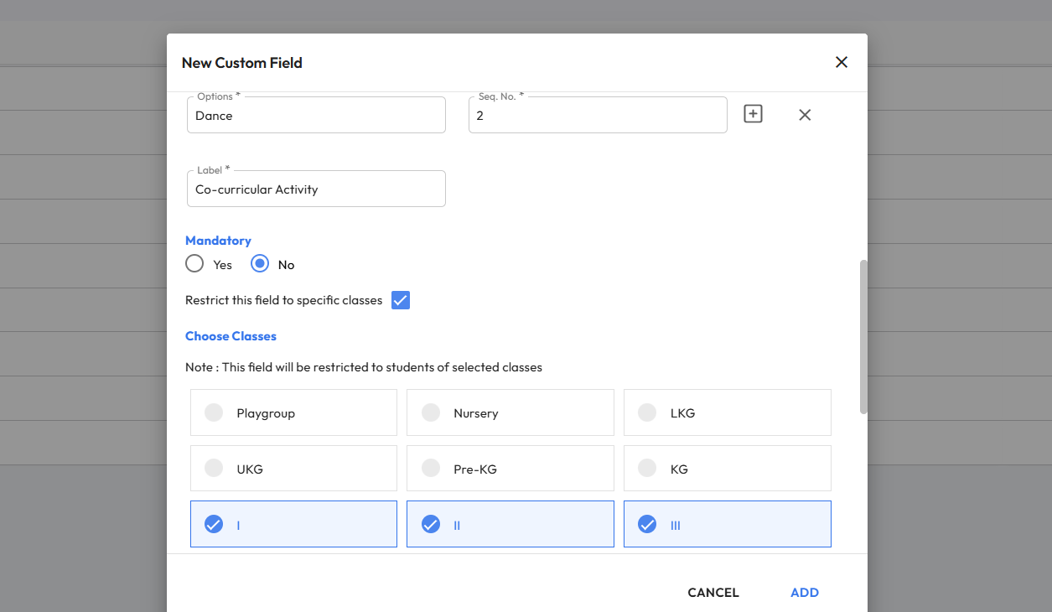The width and height of the screenshot is (1052, 612).
Task: Choose the UKG class
Action: pyautogui.click(x=293, y=469)
